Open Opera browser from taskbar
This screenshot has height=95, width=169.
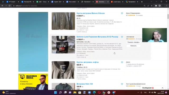coord(99,93)
